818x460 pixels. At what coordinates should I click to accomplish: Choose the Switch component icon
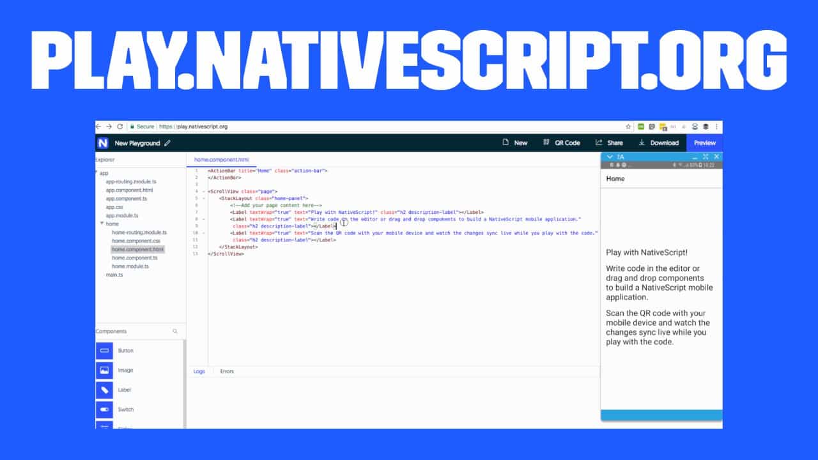click(104, 410)
